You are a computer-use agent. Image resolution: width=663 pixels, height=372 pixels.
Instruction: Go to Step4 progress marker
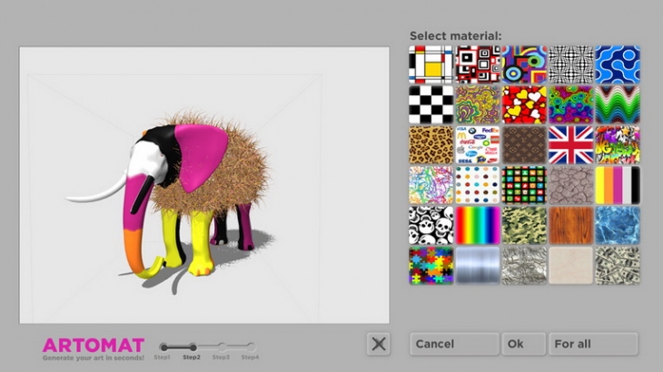coord(252,348)
